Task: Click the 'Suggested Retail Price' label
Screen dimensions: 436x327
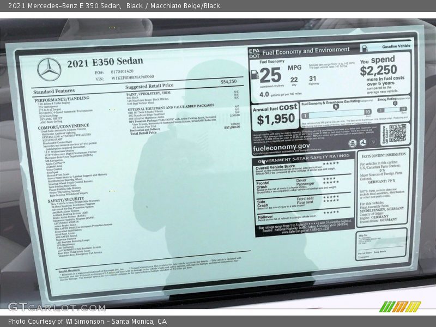Action: pyautogui.click(x=149, y=86)
